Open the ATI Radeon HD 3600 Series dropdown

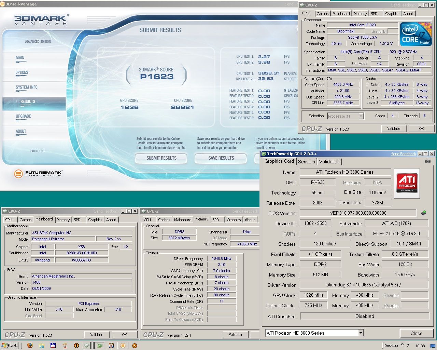coord(361,333)
